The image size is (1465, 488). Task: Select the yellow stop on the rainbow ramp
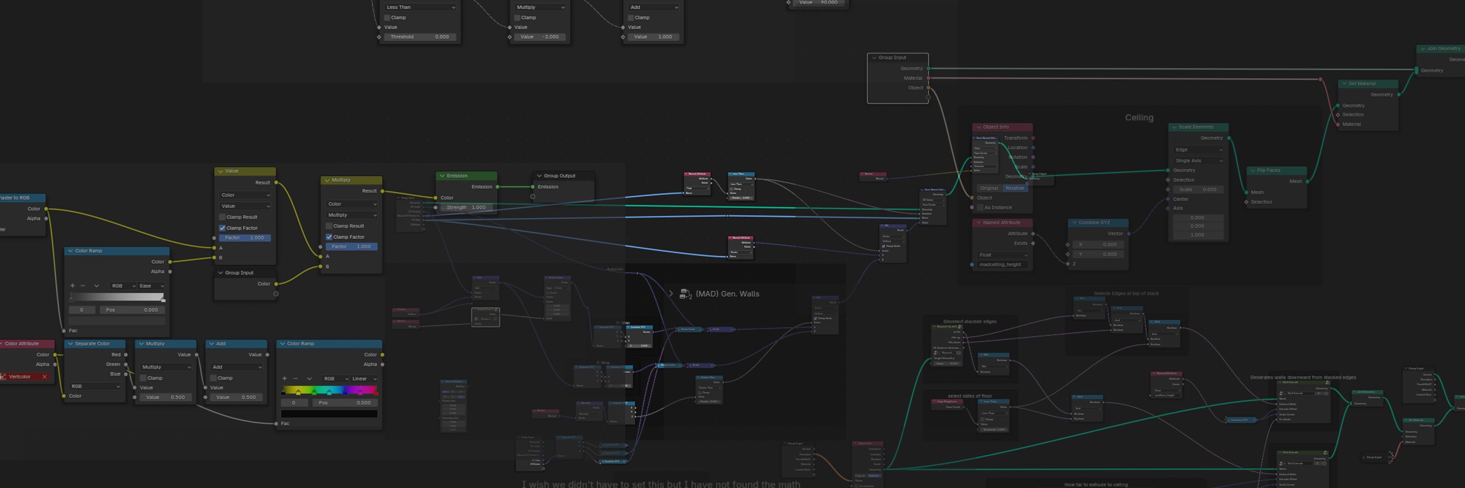[298, 392]
